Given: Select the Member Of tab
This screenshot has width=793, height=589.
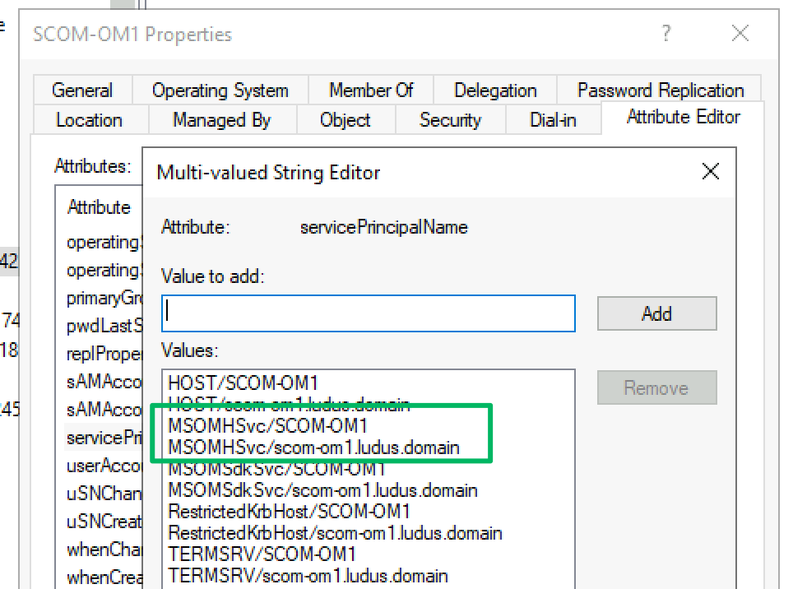Looking at the screenshot, I should tap(370, 90).
